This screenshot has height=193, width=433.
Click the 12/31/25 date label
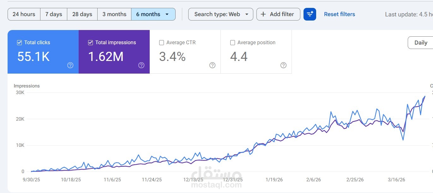click(233, 180)
